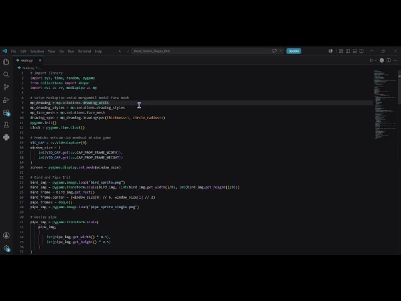The image size is (401, 301).
Task: Click the bird_sprite.png string
Action: click(x=107, y=182)
